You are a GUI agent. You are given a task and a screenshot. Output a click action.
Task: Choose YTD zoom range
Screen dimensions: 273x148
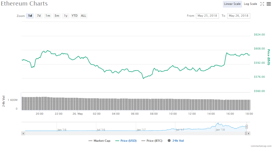[74, 16]
